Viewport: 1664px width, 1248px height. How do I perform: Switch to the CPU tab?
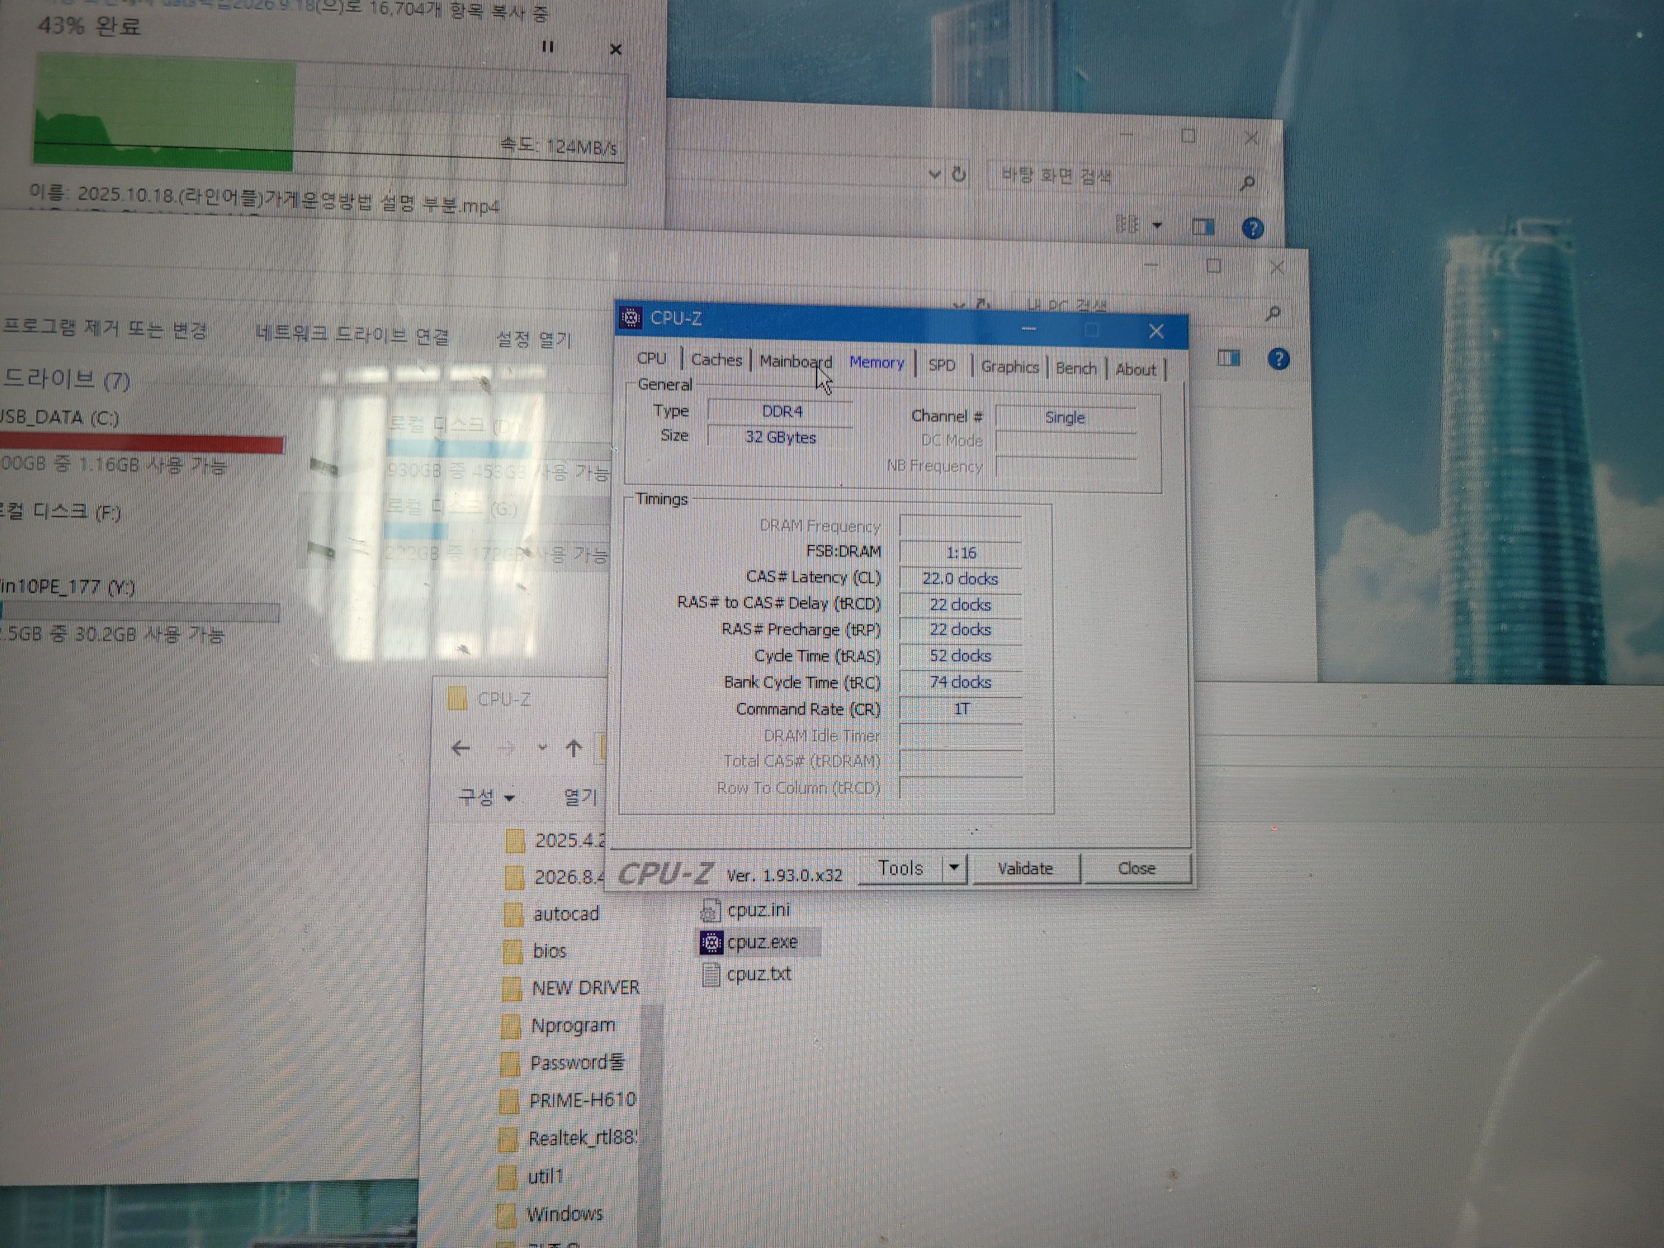tap(652, 359)
